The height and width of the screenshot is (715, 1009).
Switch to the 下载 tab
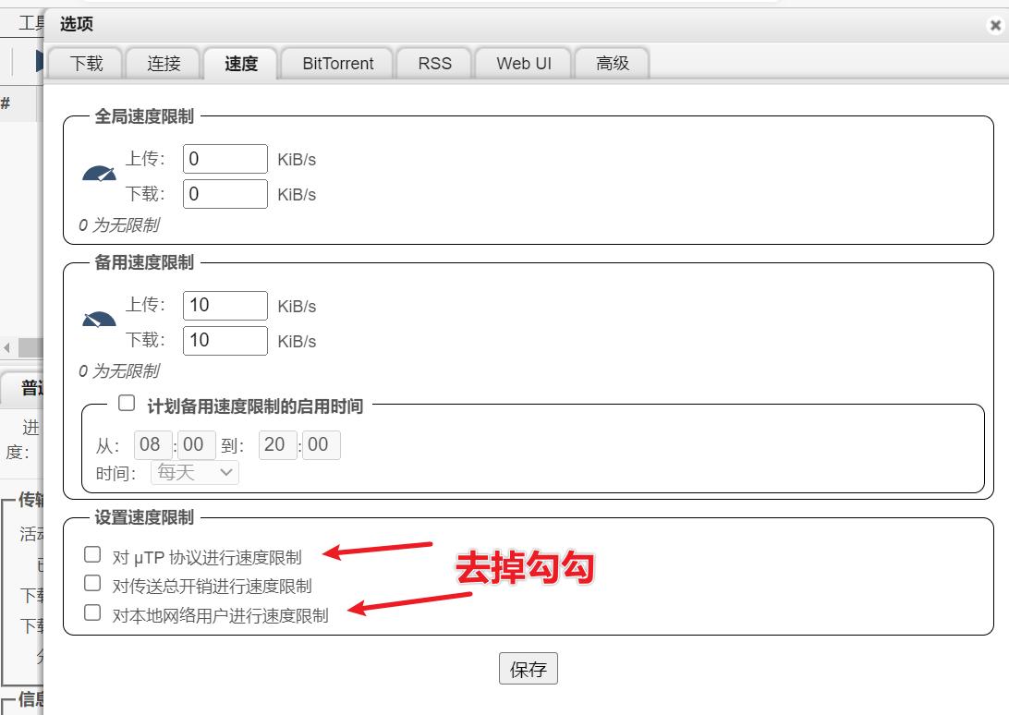tap(84, 63)
